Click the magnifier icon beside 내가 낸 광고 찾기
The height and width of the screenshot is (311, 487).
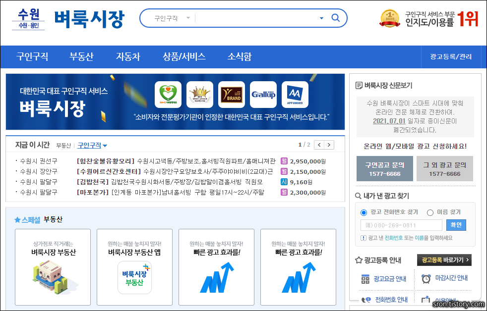(x=358, y=196)
